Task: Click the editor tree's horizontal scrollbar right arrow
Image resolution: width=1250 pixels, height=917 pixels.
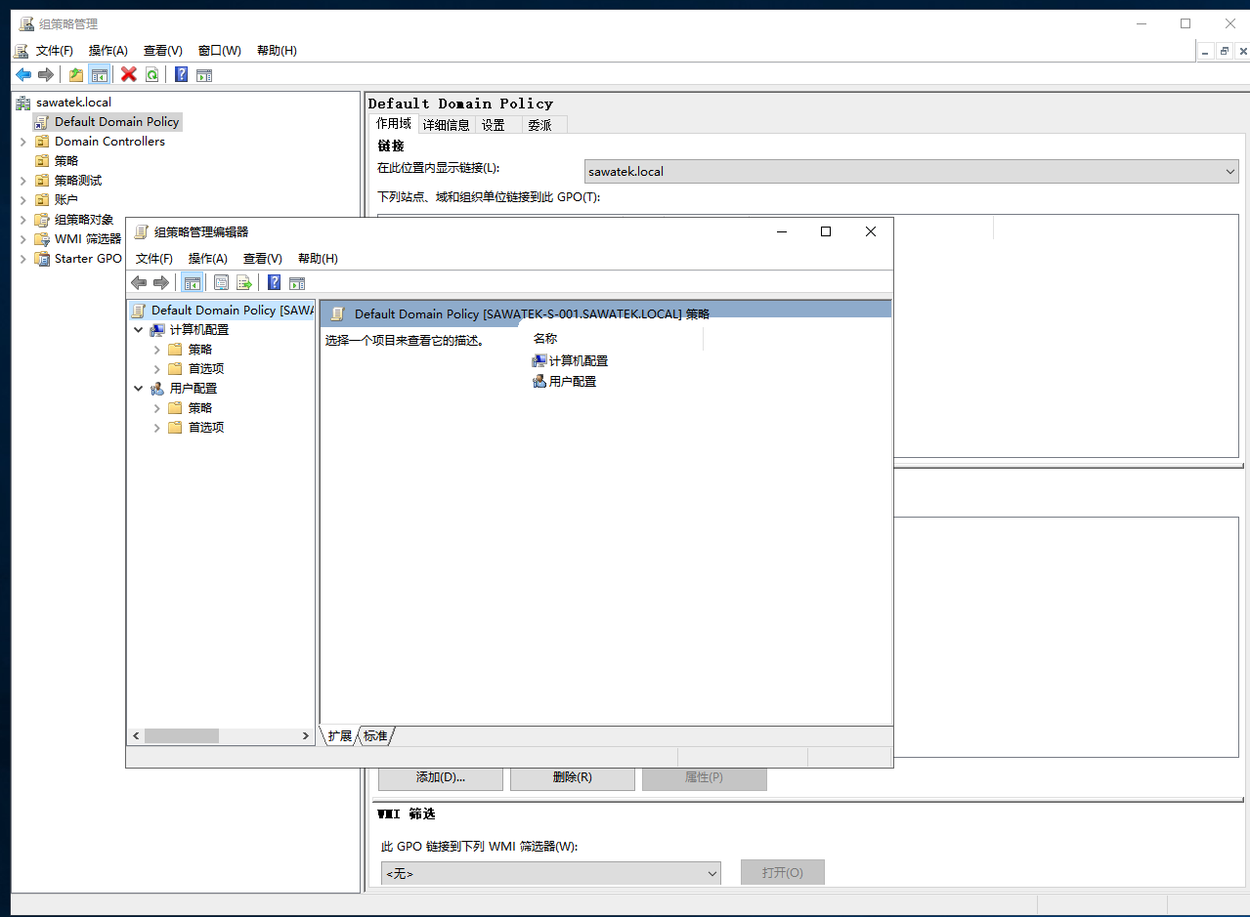Action: click(308, 735)
